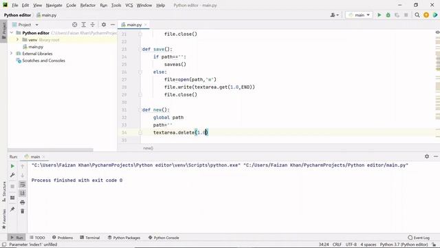Image resolution: width=440 pixels, height=248 pixels.
Task: Open the user account icon dropdown
Action: point(335,15)
